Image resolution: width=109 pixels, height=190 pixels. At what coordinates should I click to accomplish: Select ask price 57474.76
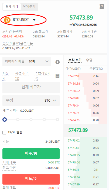click(x=74, y=120)
